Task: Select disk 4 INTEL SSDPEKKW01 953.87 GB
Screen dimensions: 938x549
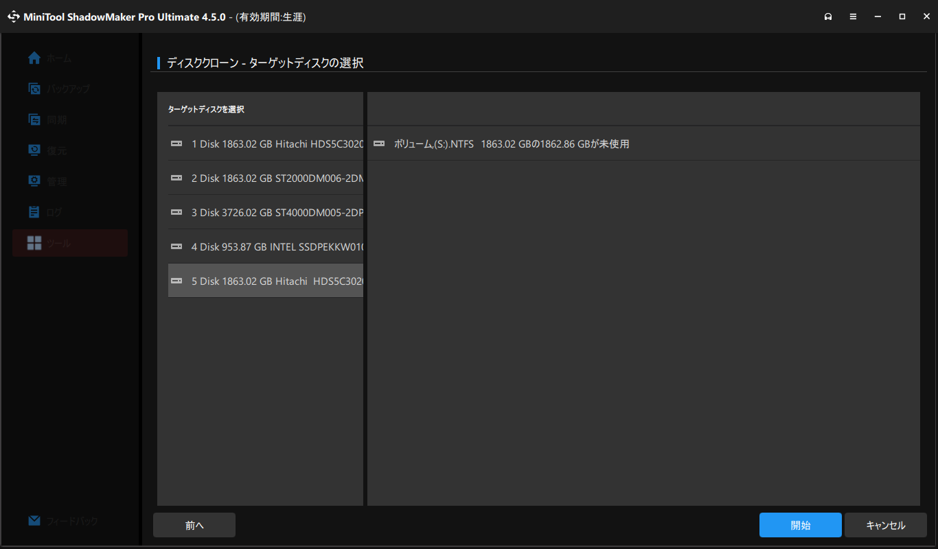Action: point(266,246)
